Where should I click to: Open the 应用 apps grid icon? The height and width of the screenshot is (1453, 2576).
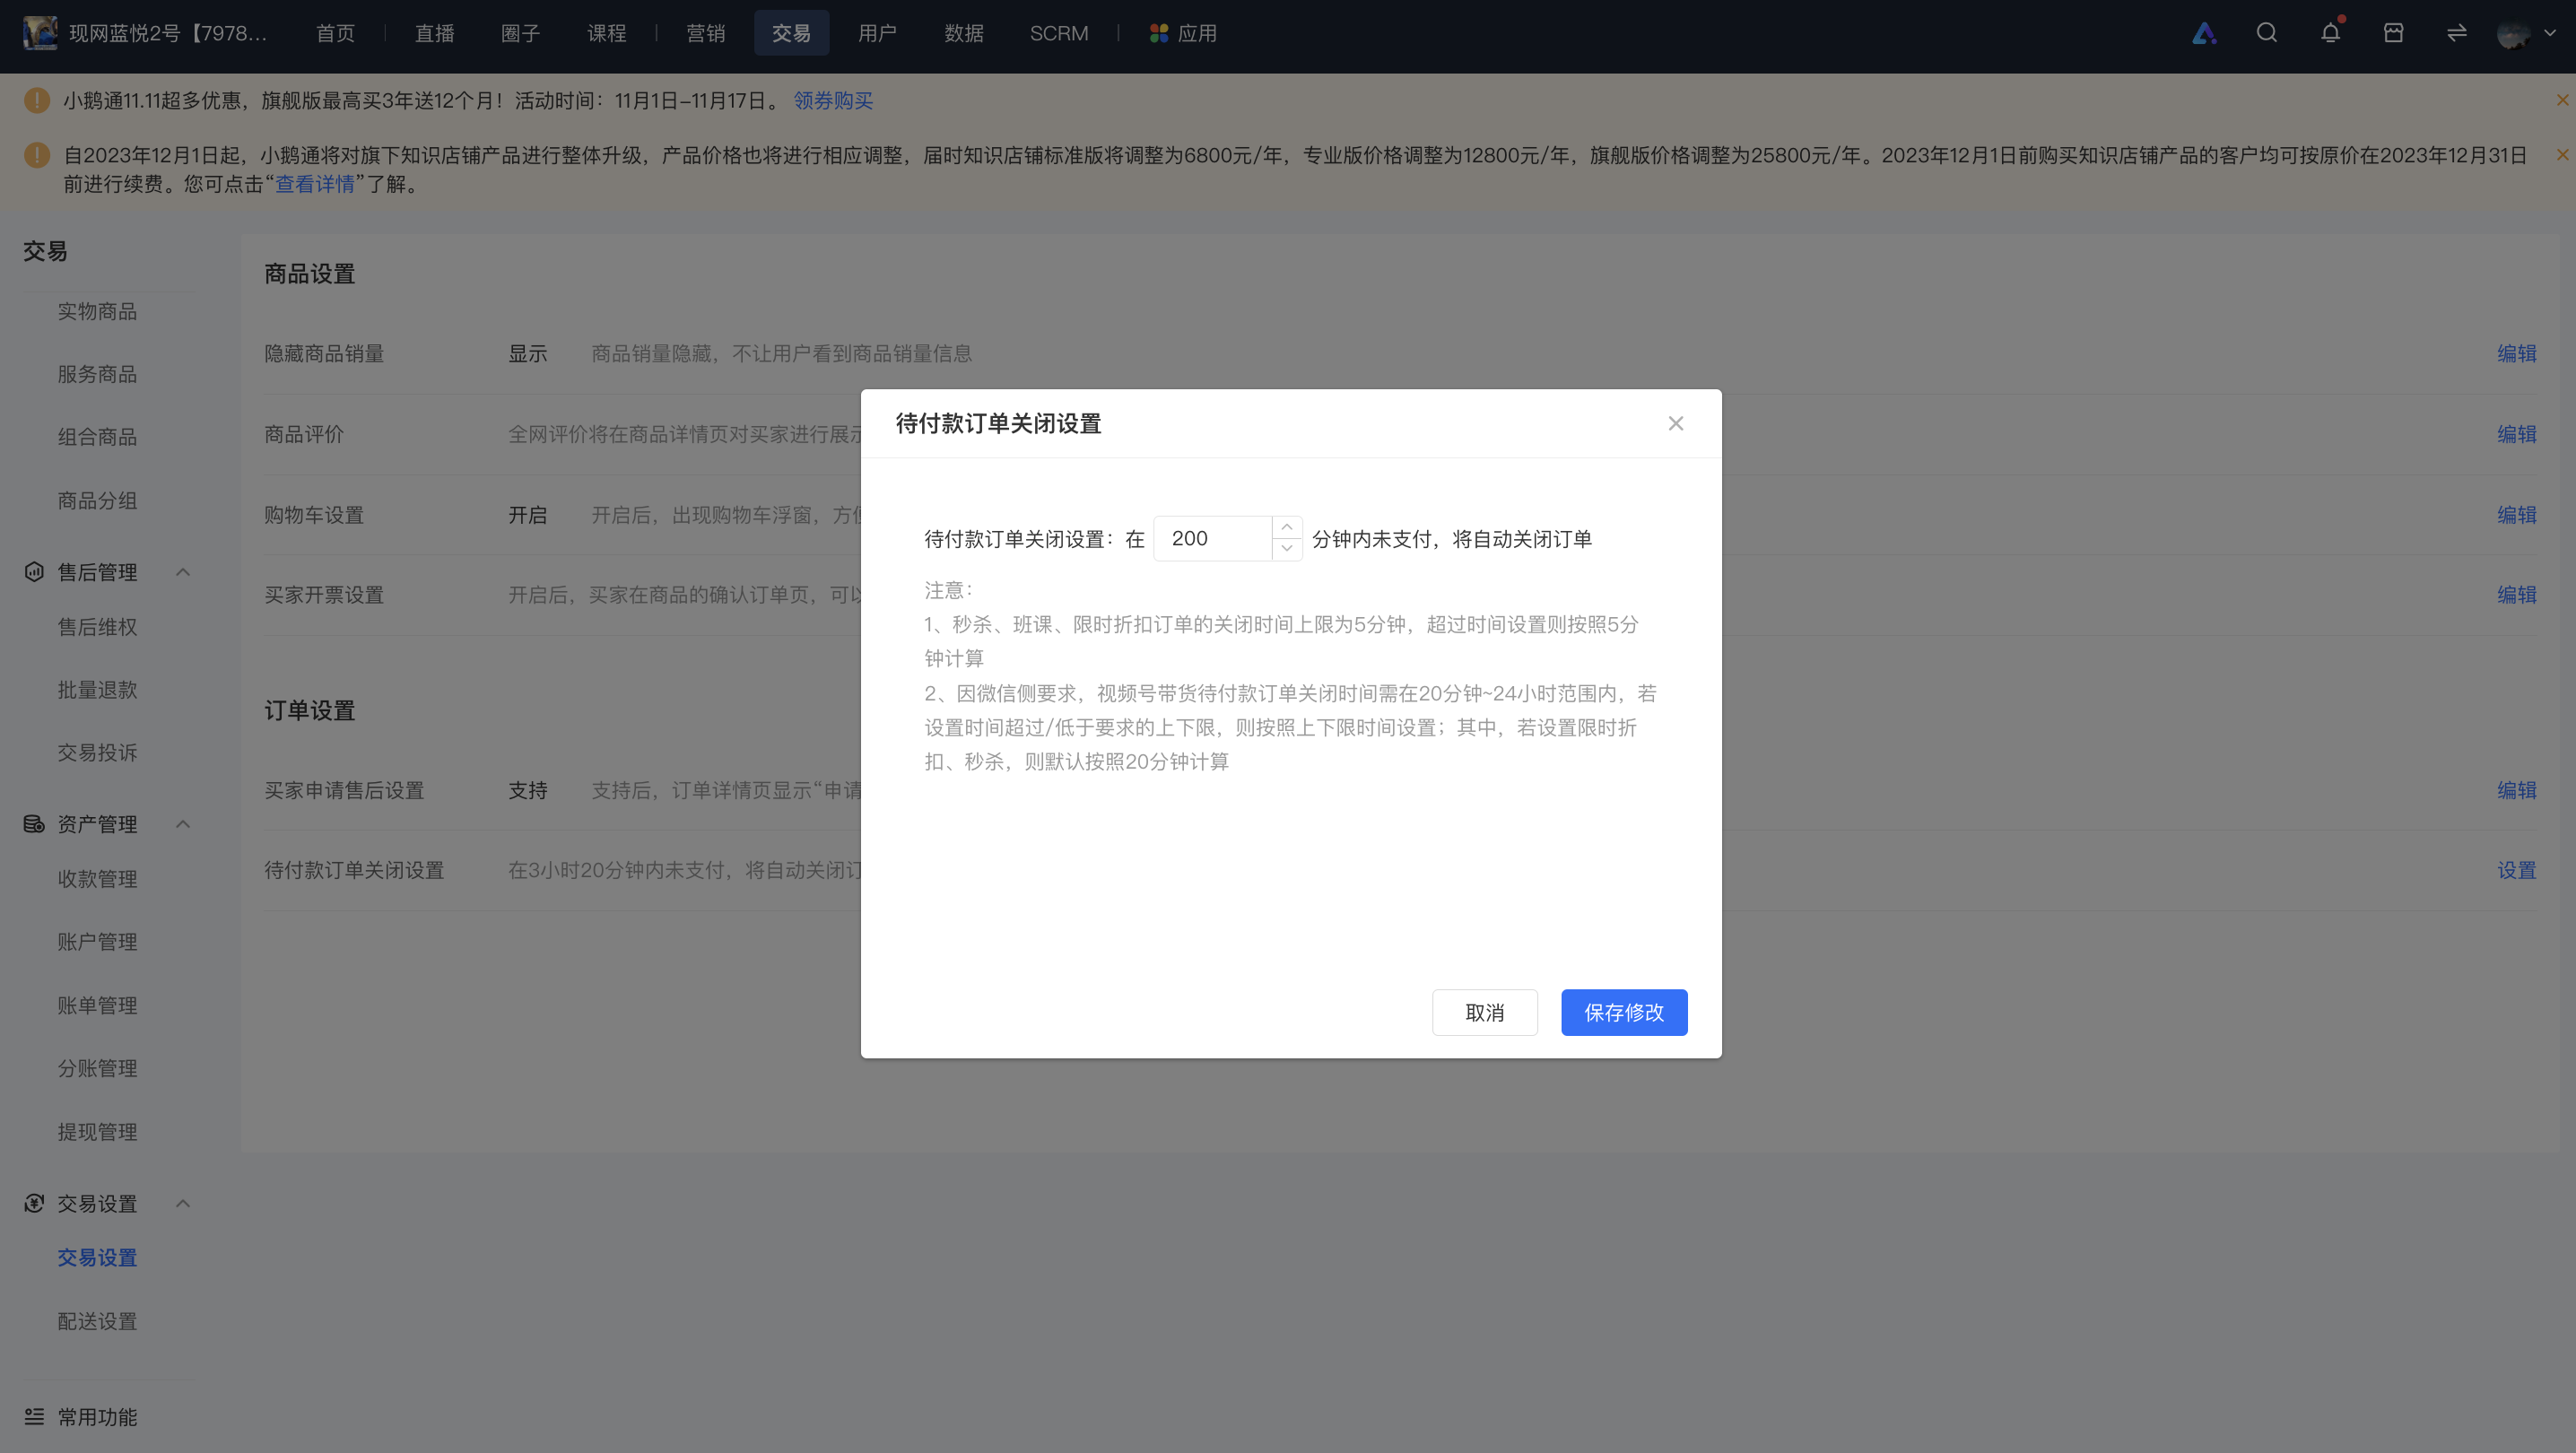pyautogui.click(x=1159, y=33)
